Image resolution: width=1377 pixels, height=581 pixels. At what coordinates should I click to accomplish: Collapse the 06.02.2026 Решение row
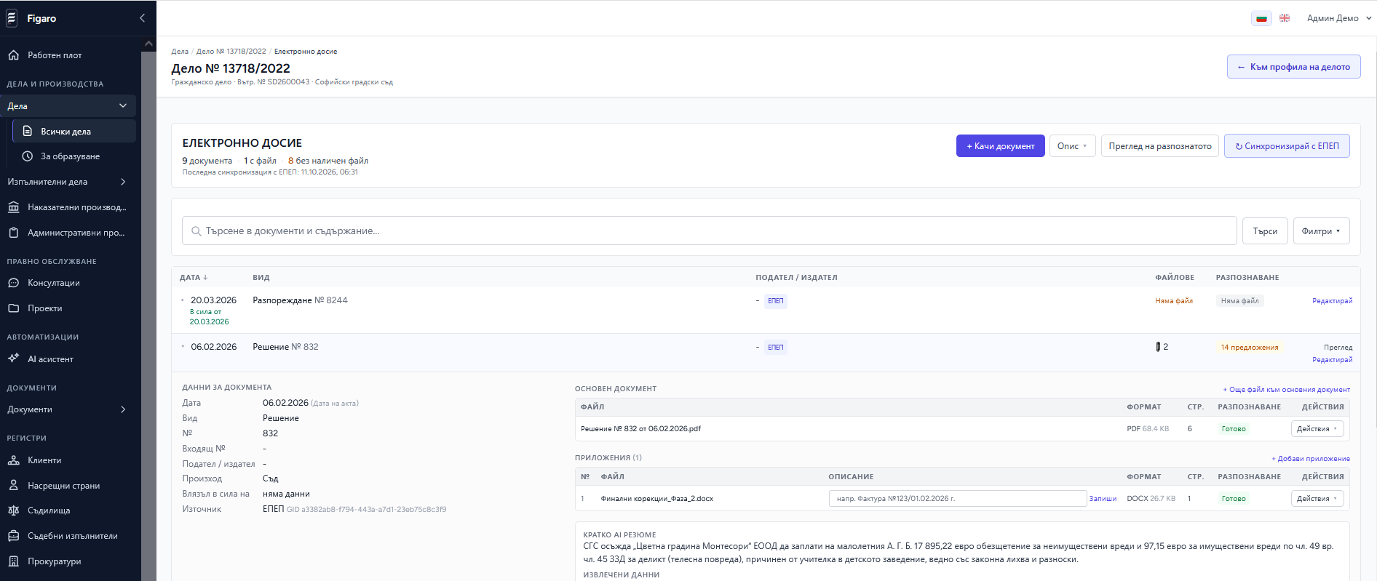[x=183, y=347]
